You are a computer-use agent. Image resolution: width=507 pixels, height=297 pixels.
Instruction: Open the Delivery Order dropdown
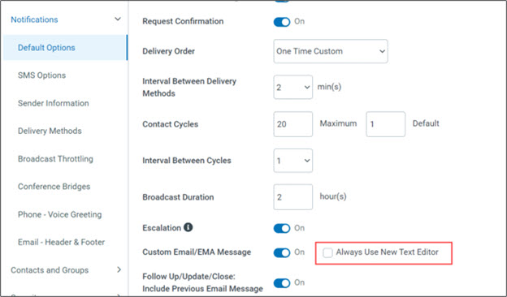tap(331, 51)
